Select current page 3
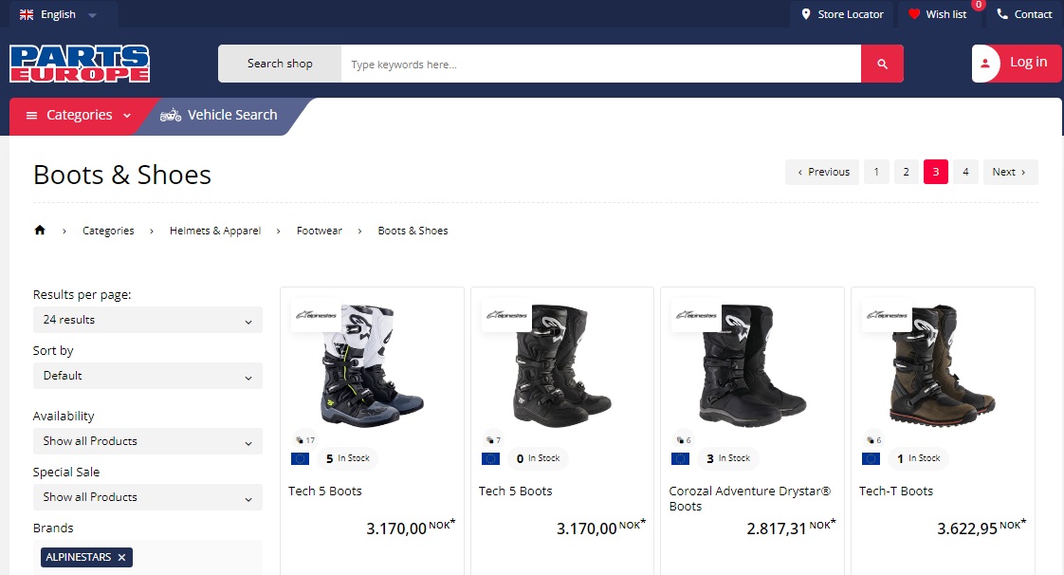This screenshot has width=1064, height=575. (x=936, y=172)
